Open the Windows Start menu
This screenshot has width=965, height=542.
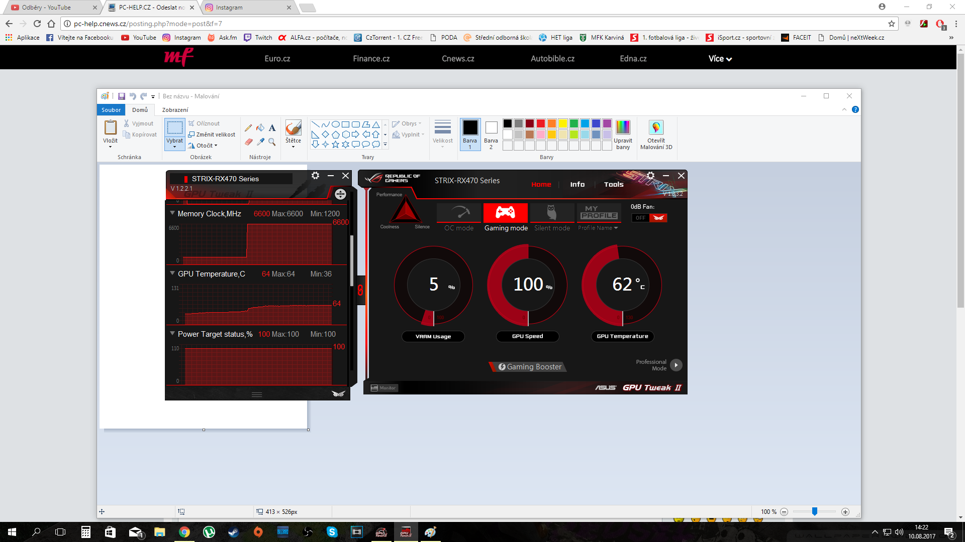coord(12,532)
